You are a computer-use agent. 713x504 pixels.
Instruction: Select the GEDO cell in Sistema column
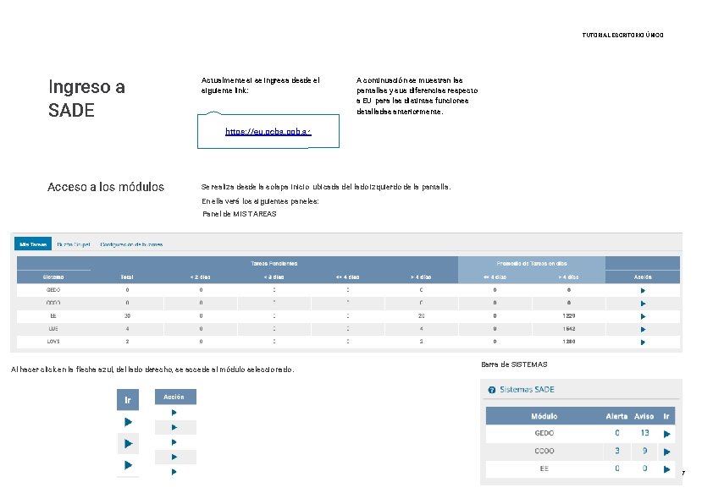[x=53, y=290]
